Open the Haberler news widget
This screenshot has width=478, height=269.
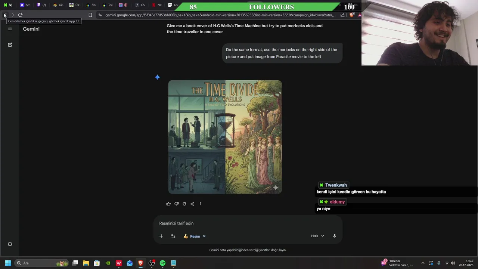tap(397, 263)
